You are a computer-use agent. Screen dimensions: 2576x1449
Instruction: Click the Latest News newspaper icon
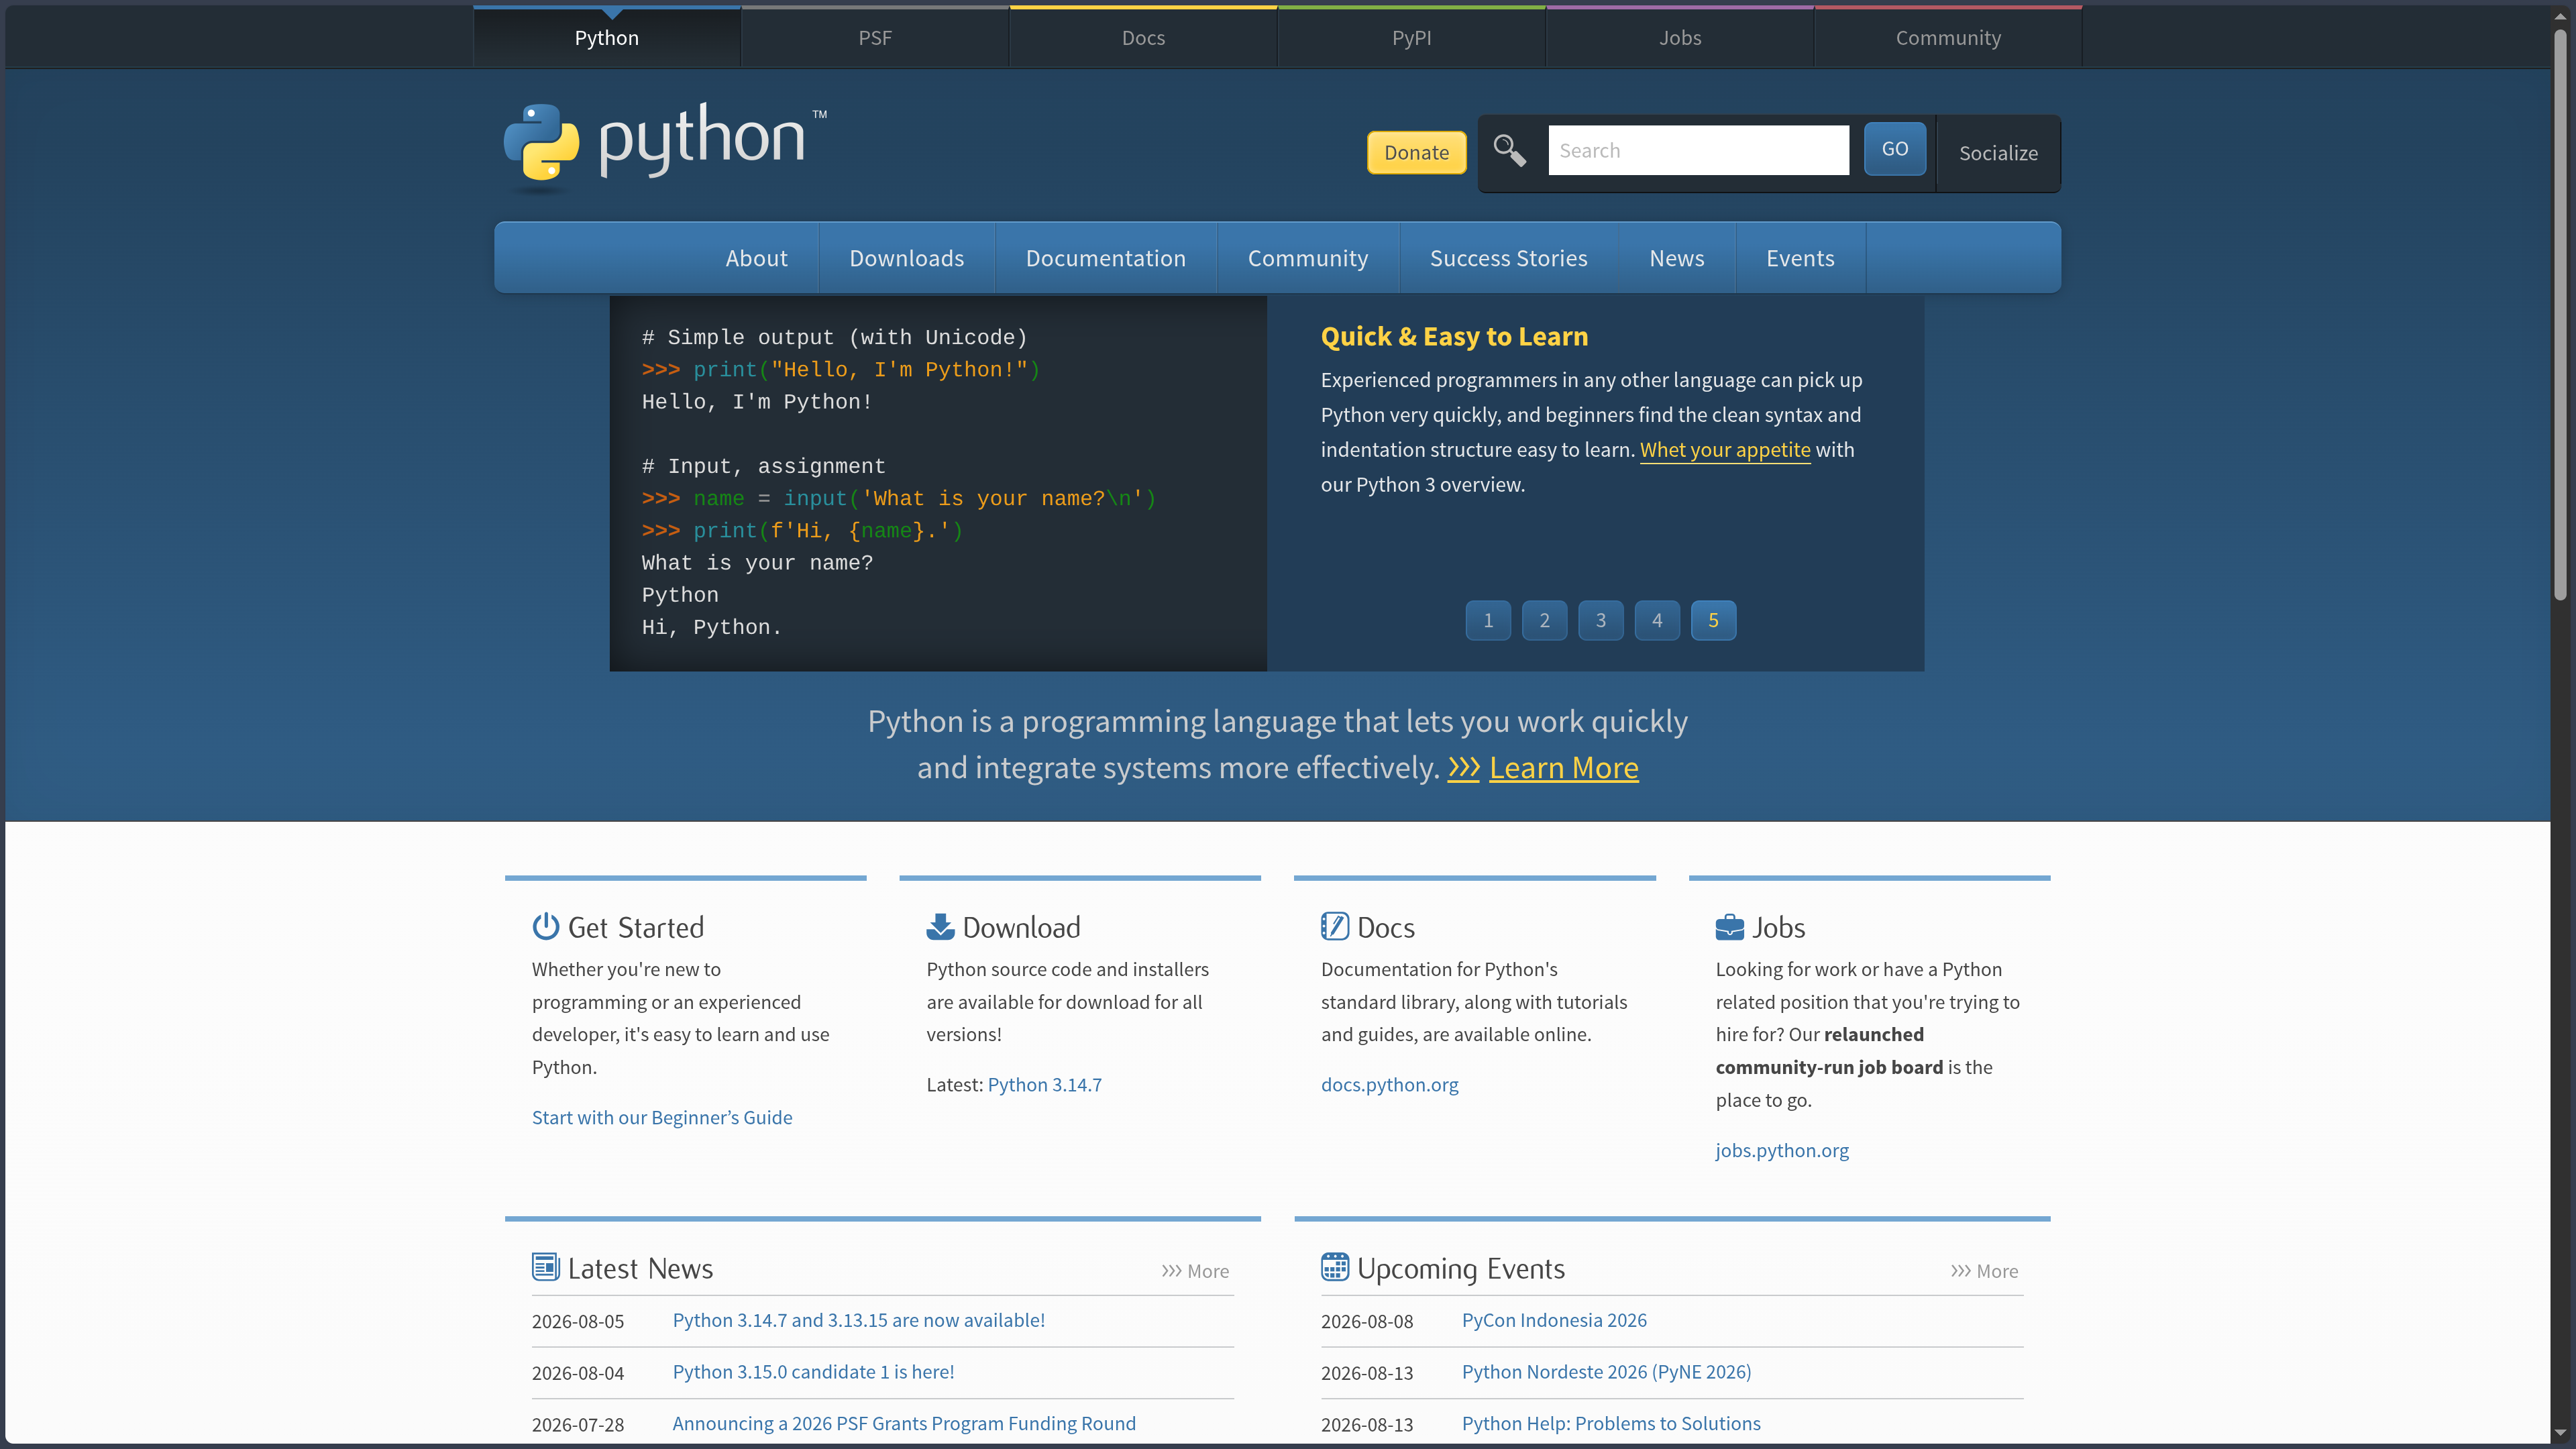click(x=545, y=1266)
